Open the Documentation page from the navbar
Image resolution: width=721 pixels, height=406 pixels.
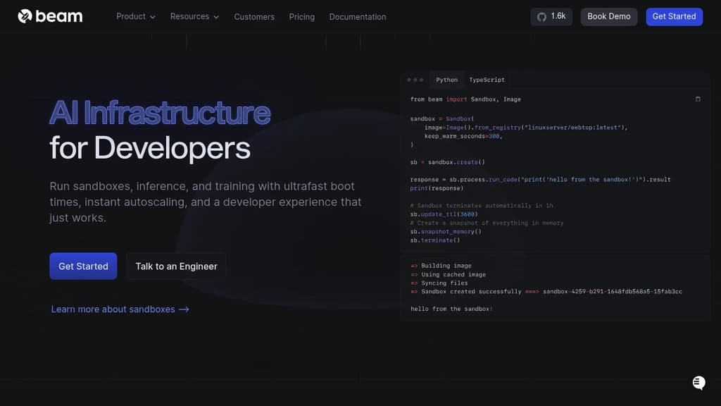357,16
